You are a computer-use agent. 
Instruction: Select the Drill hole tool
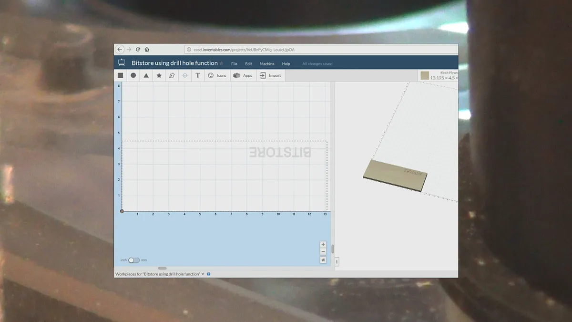pyautogui.click(x=185, y=75)
